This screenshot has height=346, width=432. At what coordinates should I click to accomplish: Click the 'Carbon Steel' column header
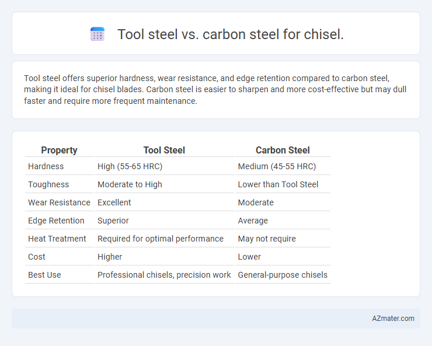283,151
